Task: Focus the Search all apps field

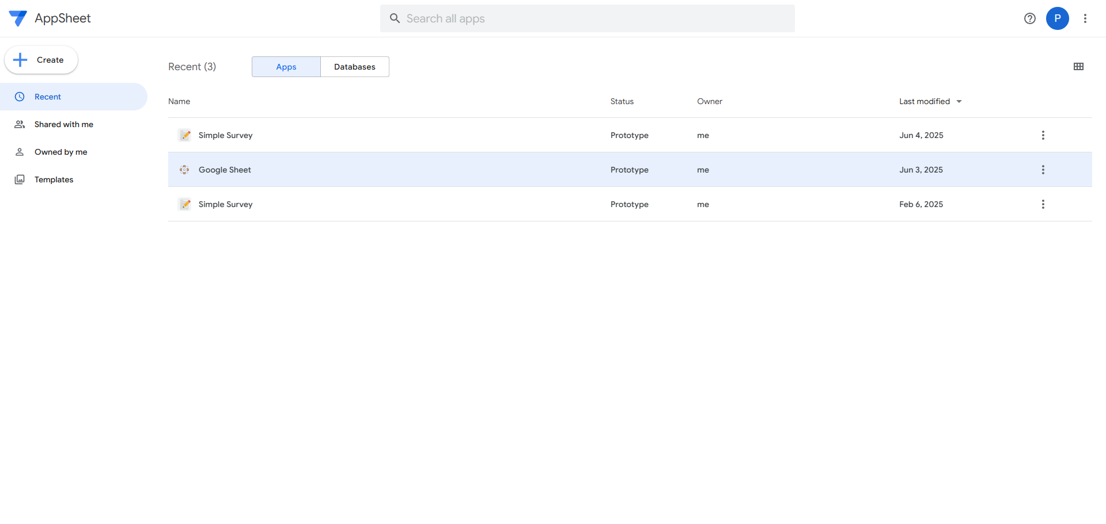Action: [x=593, y=18]
